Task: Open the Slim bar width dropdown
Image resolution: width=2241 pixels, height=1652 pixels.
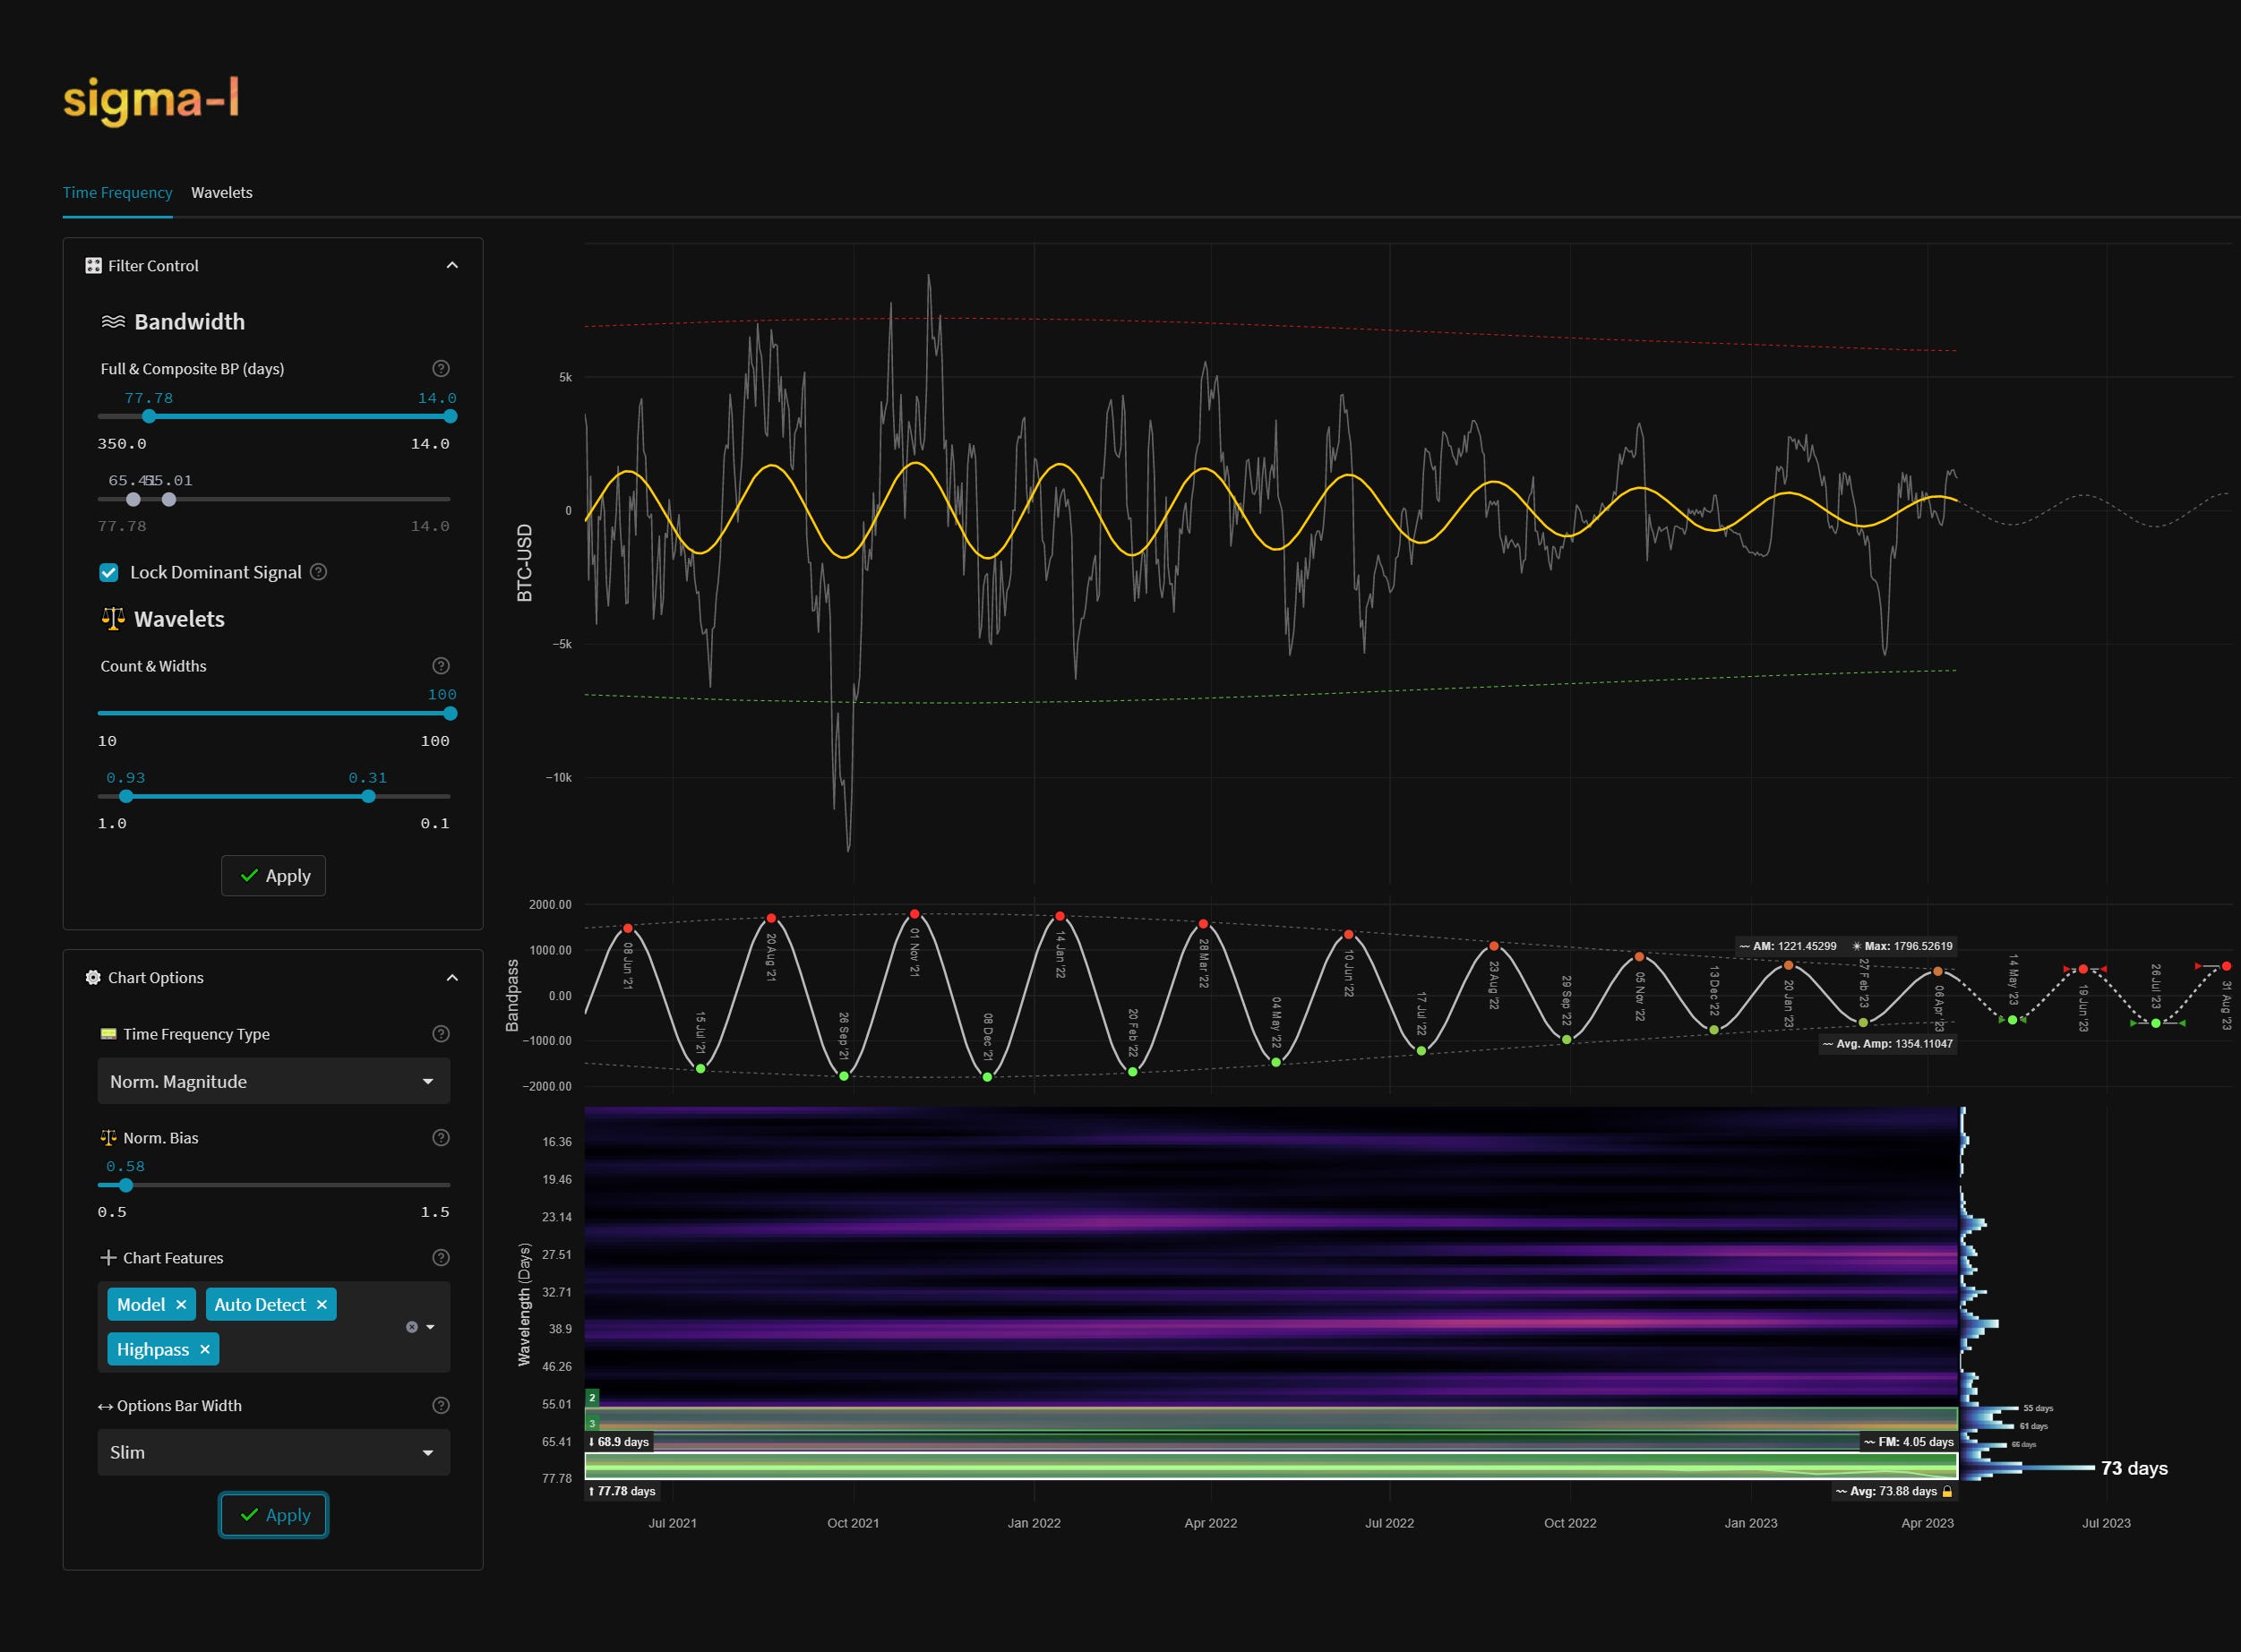Action: tap(273, 1453)
